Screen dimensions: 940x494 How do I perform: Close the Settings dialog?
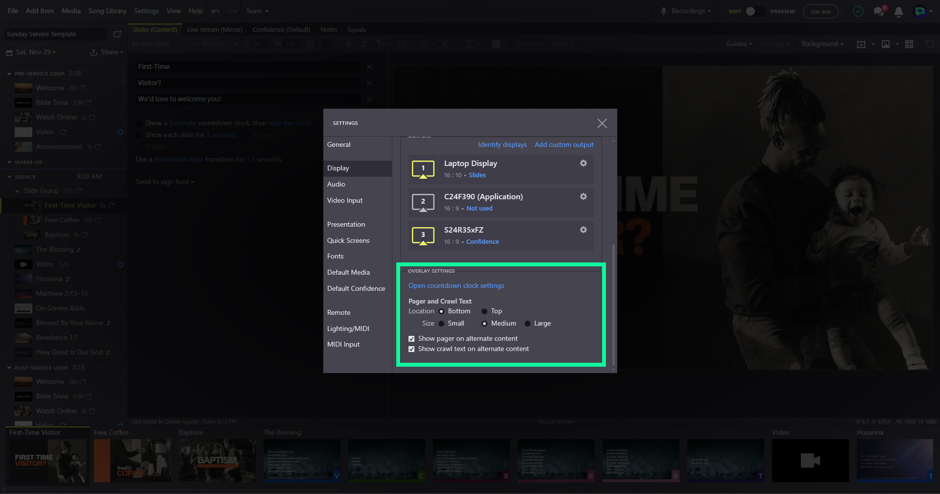[602, 123]
